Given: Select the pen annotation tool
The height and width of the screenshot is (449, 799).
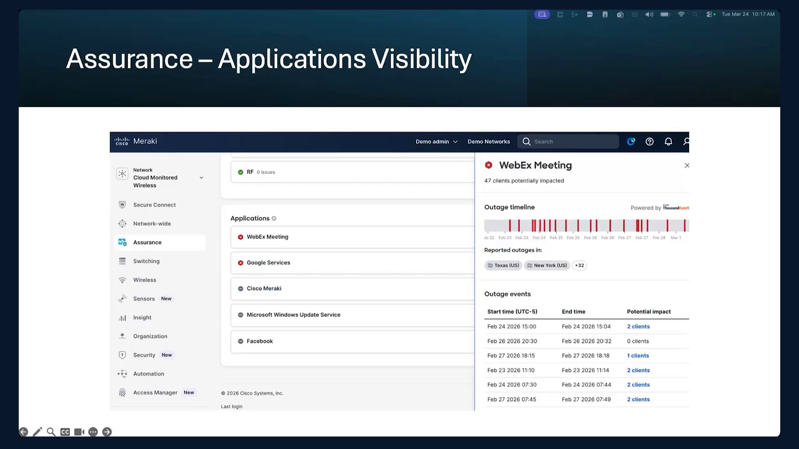Looking at the screenshot, I should click(37, 432).
